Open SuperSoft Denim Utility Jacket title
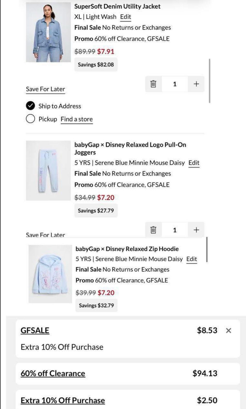The image size is (246, 409). [117, 6]
